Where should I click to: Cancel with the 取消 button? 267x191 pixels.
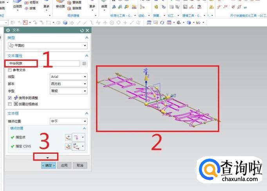coord(80,165)
